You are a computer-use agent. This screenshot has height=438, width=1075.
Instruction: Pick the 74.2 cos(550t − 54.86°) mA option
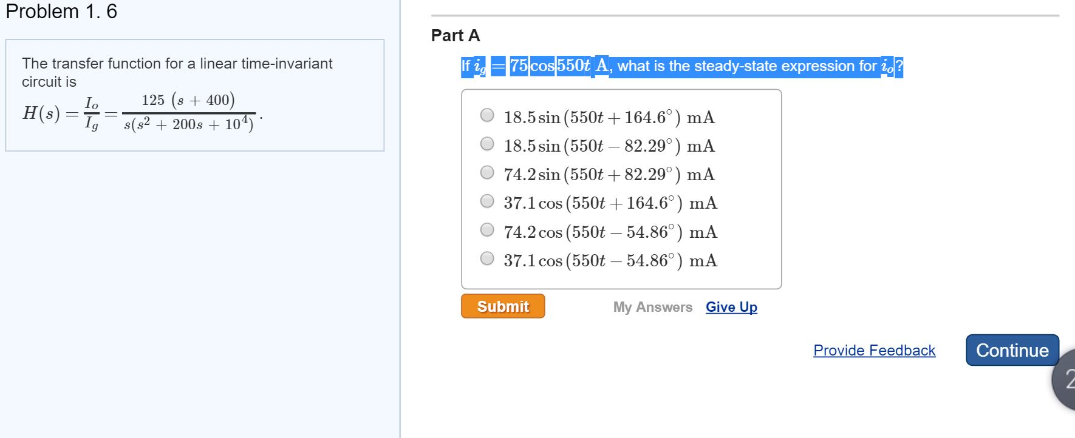[x=486, y=229]
